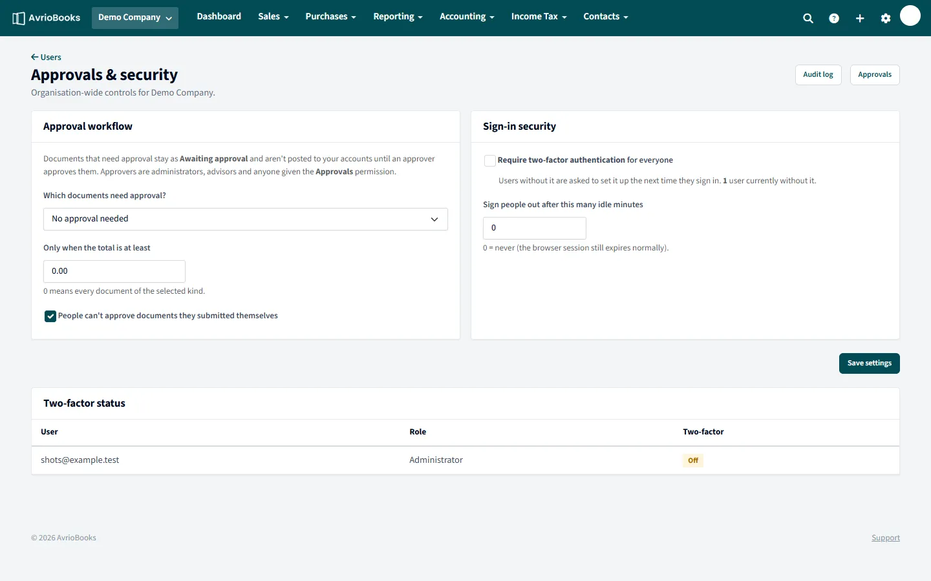Screen dimensions: 931x581
Task: Focus the idle minutes field
Action: tap(535, 228)
